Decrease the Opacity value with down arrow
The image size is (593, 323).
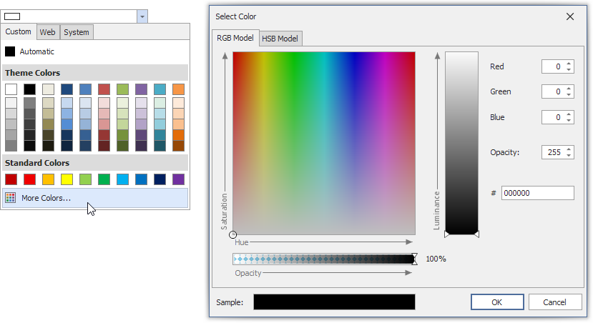pos(569,155)
